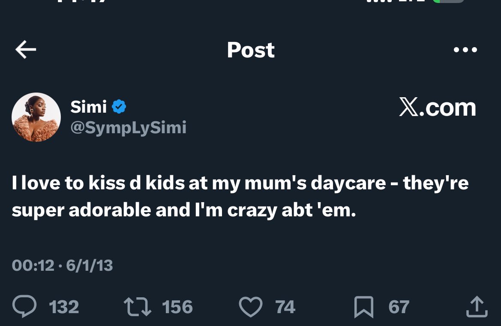The width and height of the screenshot is (501, 326).
Task: Open the three-dot more options menu
Action: [465, 50]
